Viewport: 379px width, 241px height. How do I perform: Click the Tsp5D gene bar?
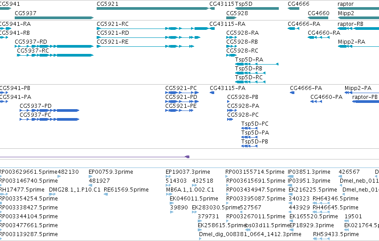click(x=257, y=8)
